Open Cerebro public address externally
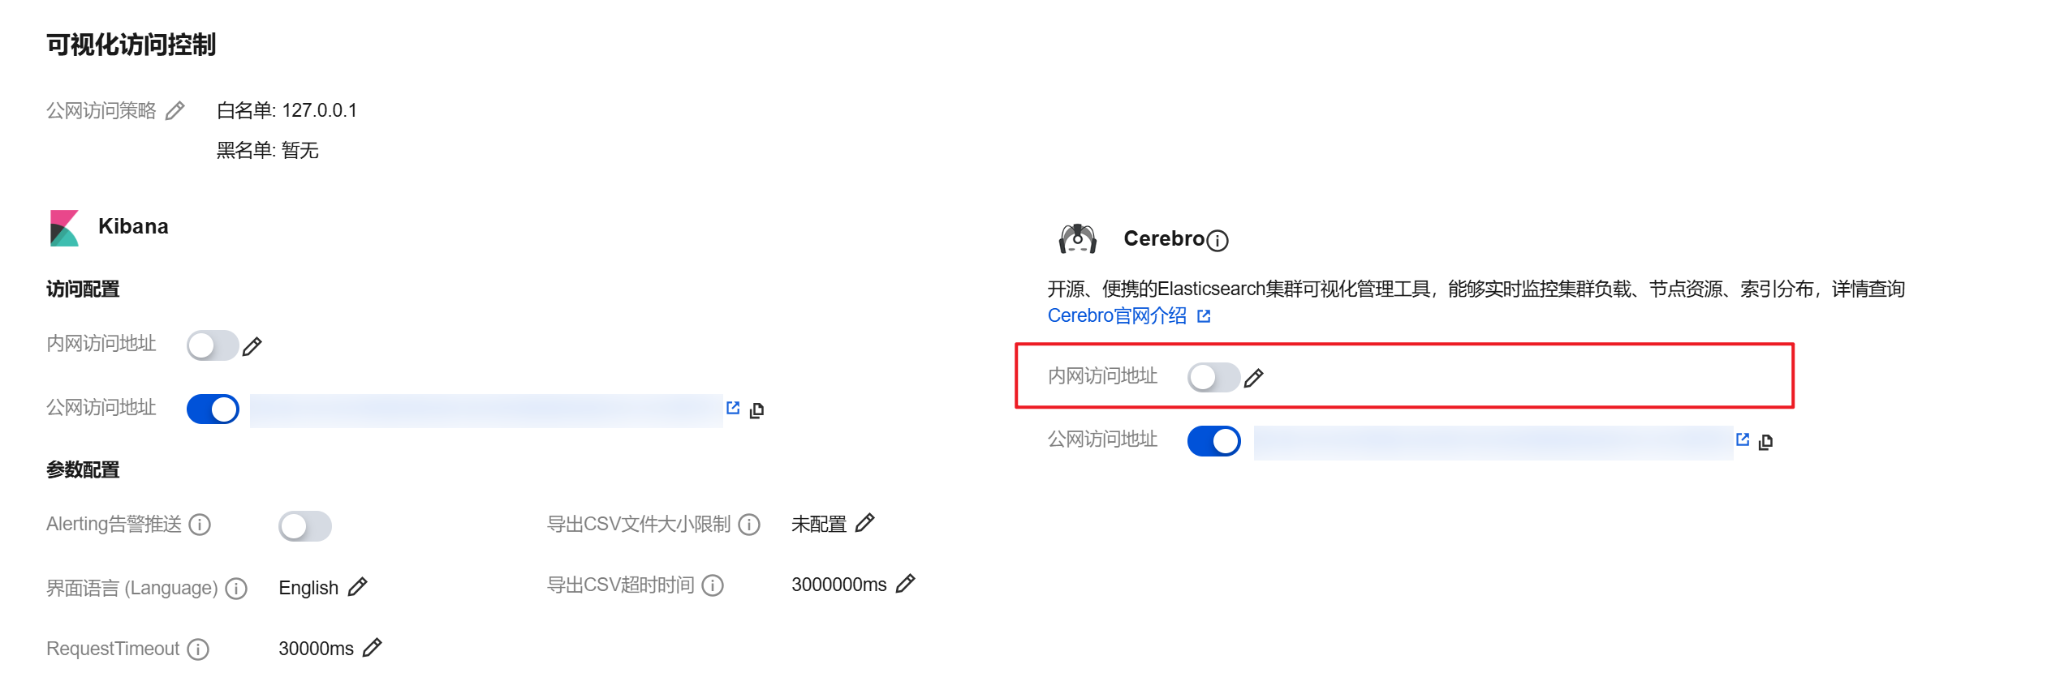This screenshot has width=2060, height=690. pyautogui.click(x=1742, y=439)
